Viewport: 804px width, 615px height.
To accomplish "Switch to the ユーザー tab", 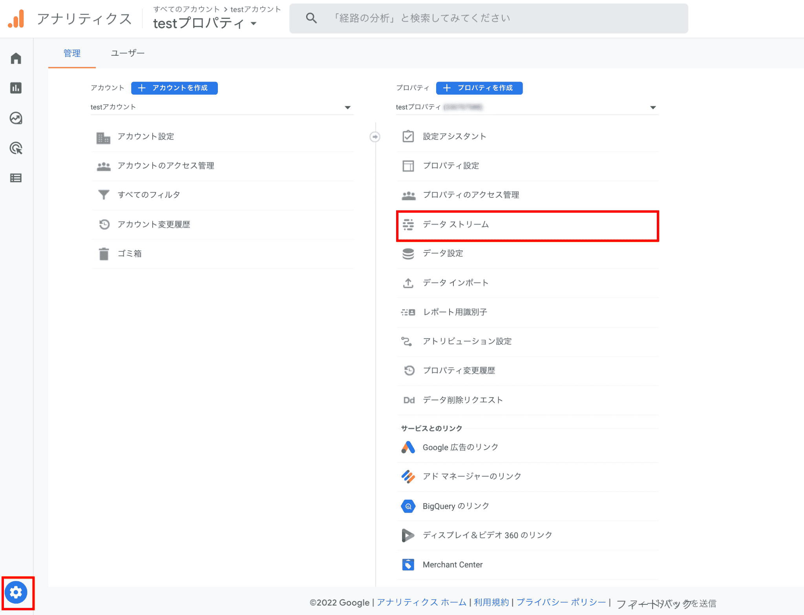I will coord(128,53).
